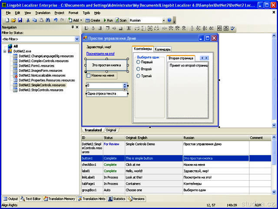Screen dimensions: 278x209
Task: Click the blue Help icon in toolbar
Action: 169,20
